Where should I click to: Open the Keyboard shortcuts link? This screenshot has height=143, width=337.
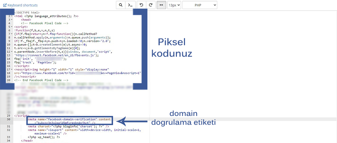click(20, 5)
